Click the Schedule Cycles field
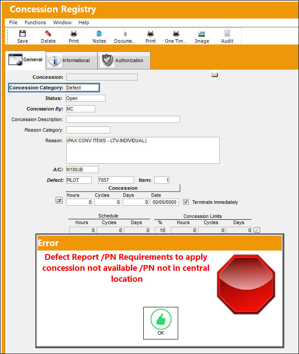Screen dimensions: 299x354 click(109, 230)
